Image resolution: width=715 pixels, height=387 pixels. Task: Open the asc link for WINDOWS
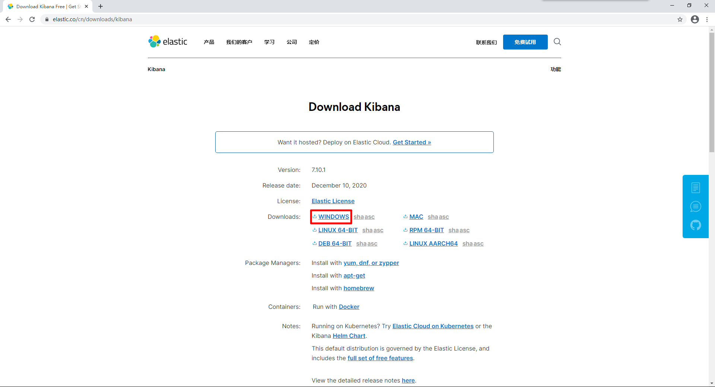(369, 217)
